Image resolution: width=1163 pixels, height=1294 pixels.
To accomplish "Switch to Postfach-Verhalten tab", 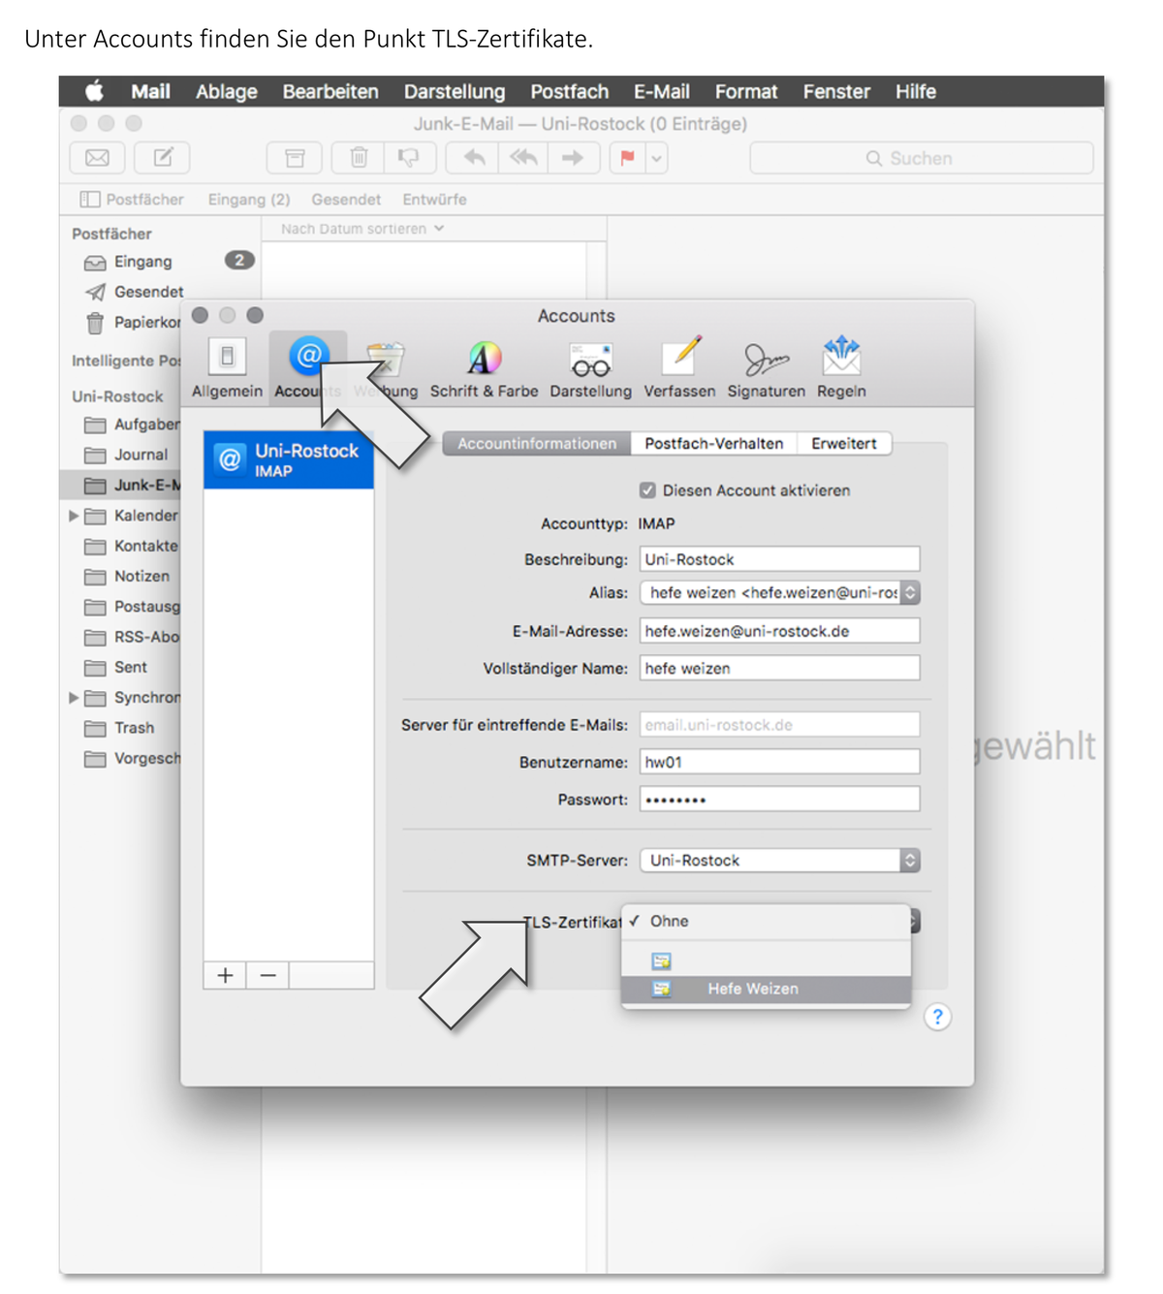I will [x=713, y=443].
